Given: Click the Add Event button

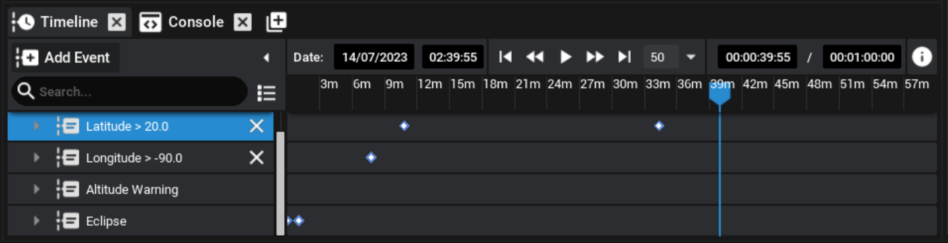Looking at the screenshot, I should point(65,58).
